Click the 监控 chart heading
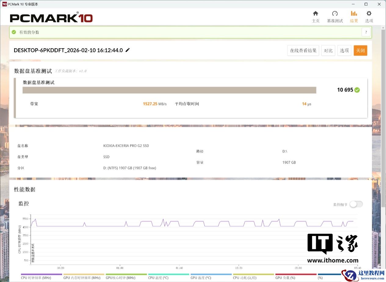Viewport: 386px width, 282px height. pos(24,204)
